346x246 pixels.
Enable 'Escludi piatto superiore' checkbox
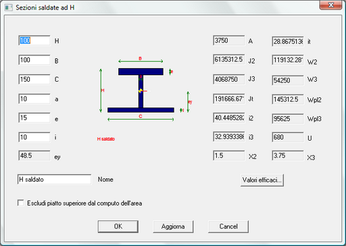[21, 203]
